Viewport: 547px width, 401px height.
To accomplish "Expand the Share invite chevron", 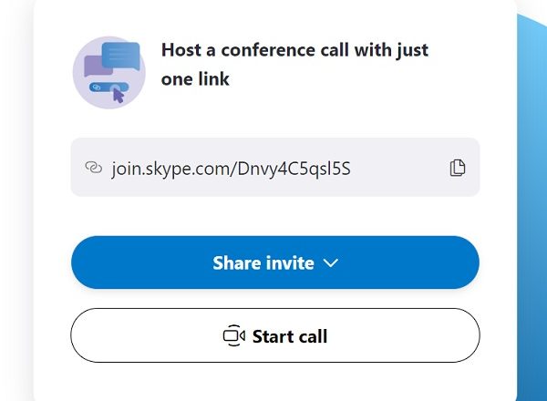I will click(331, 263).
